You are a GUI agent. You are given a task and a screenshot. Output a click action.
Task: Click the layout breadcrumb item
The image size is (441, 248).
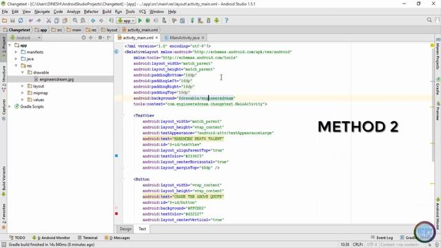(109, 30)
